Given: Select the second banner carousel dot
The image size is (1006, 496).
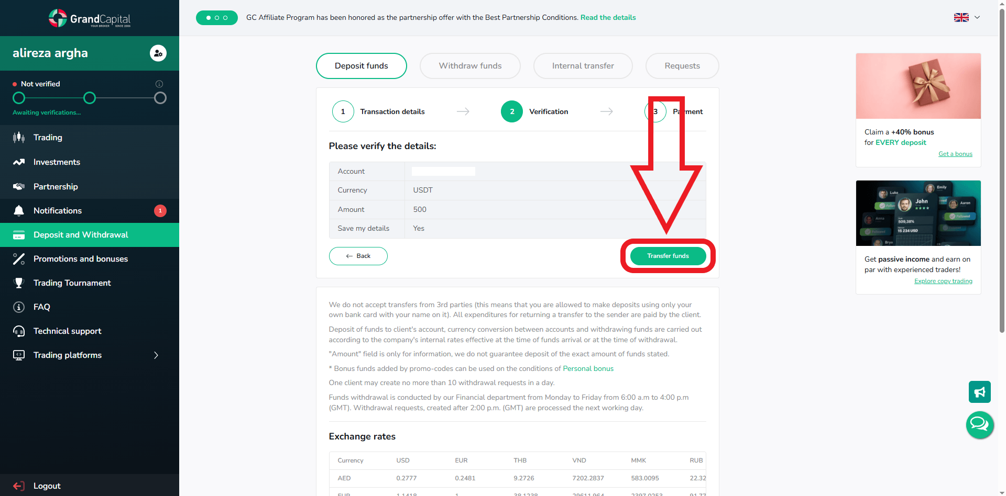Looking at the screenshot, I should [217, 18].
